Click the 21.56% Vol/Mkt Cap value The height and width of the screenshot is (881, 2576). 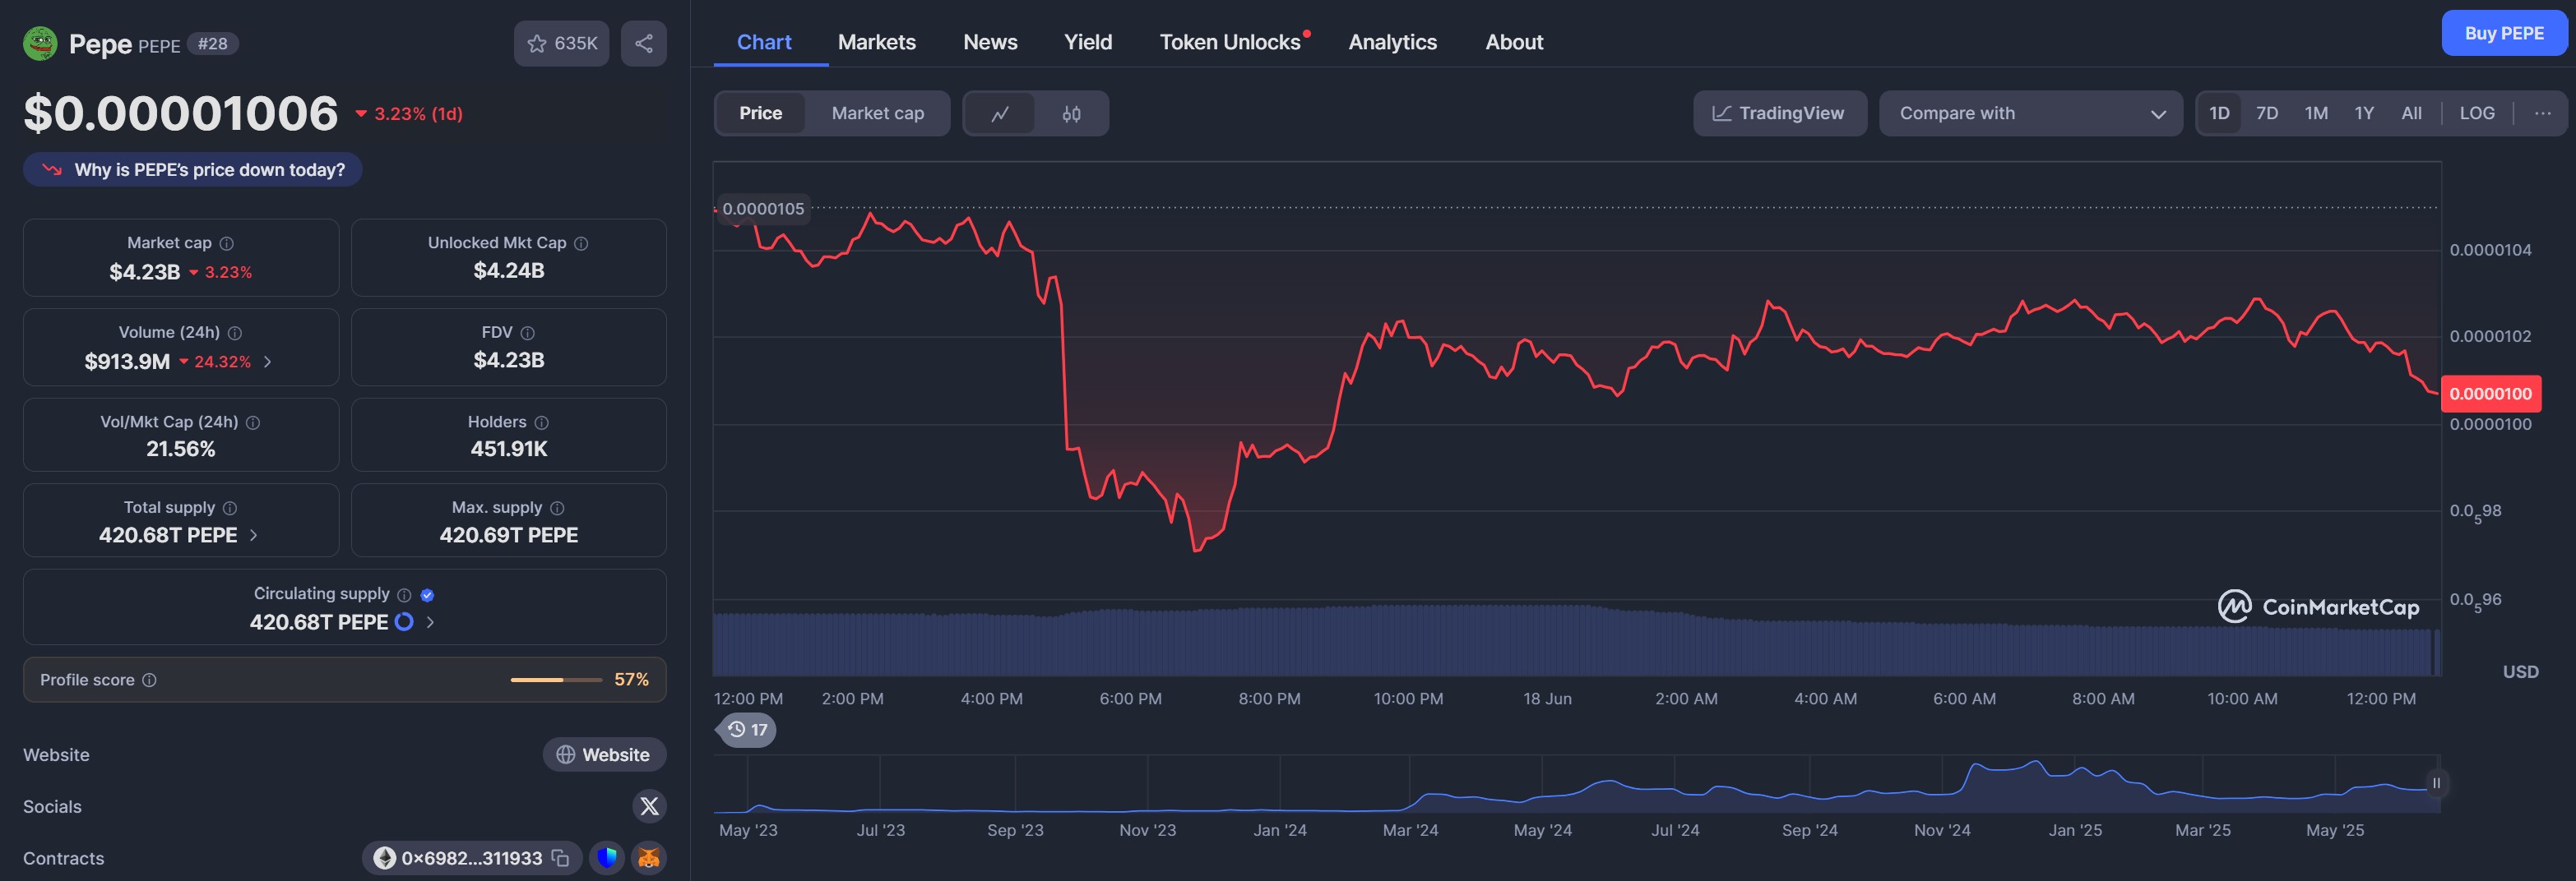(181, 449)
